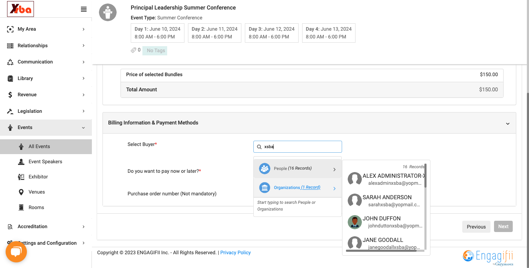Click the tag icon near No Tags
Viewport: 529px width, 268px height.
134,50
